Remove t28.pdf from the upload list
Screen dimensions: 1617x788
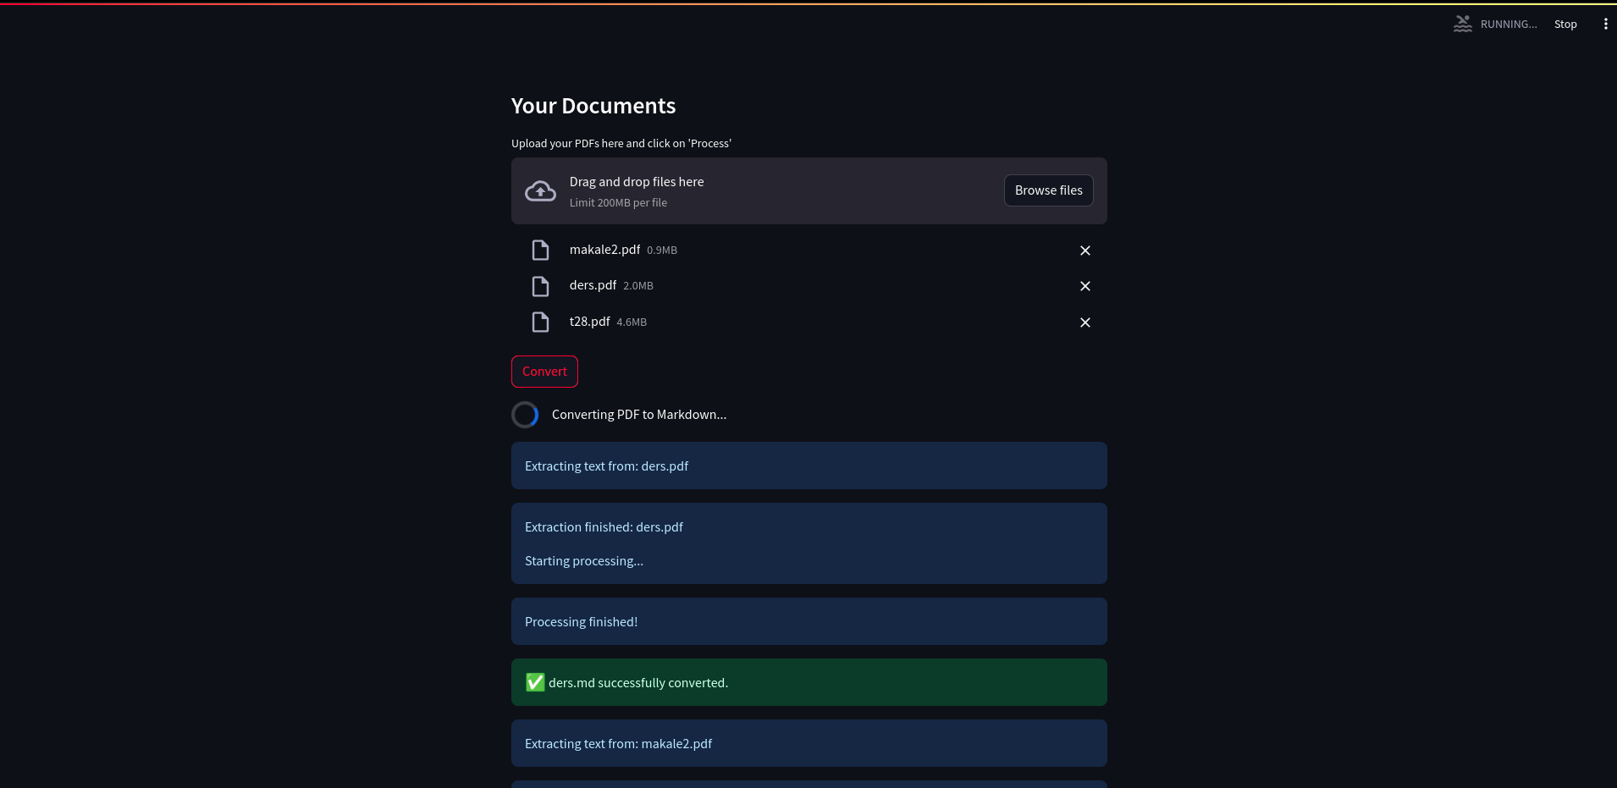(1084, 322)
